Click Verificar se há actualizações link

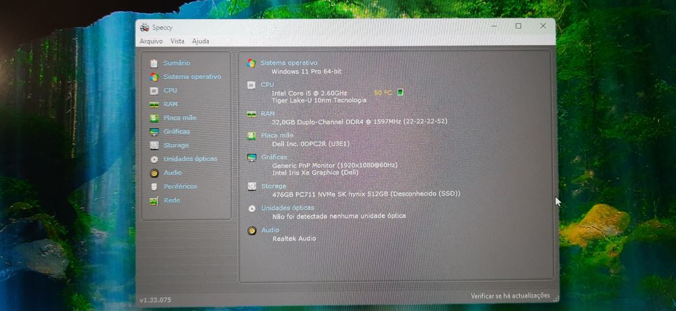point(510,295)
